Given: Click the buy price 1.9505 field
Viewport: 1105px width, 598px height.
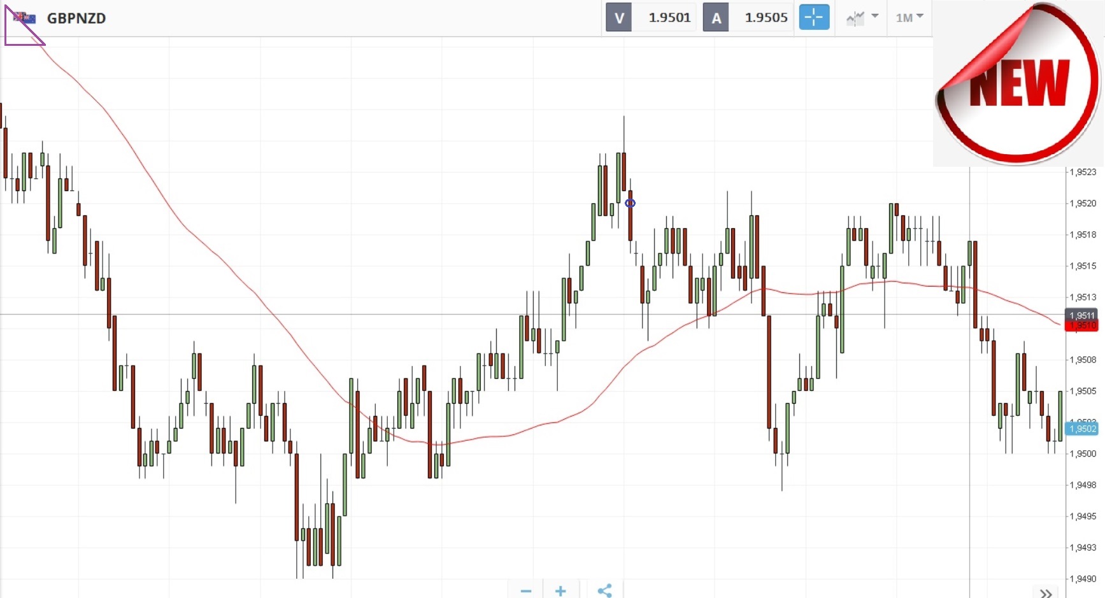Looking at the screenshot, I should tap(766, 18).
